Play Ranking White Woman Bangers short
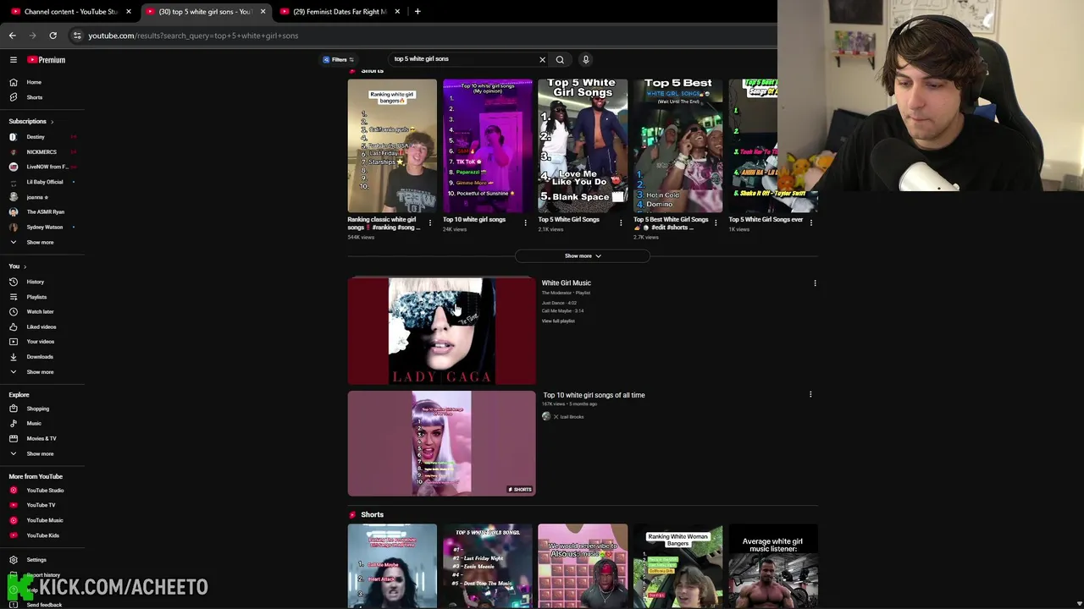 (x=677, y=566)
